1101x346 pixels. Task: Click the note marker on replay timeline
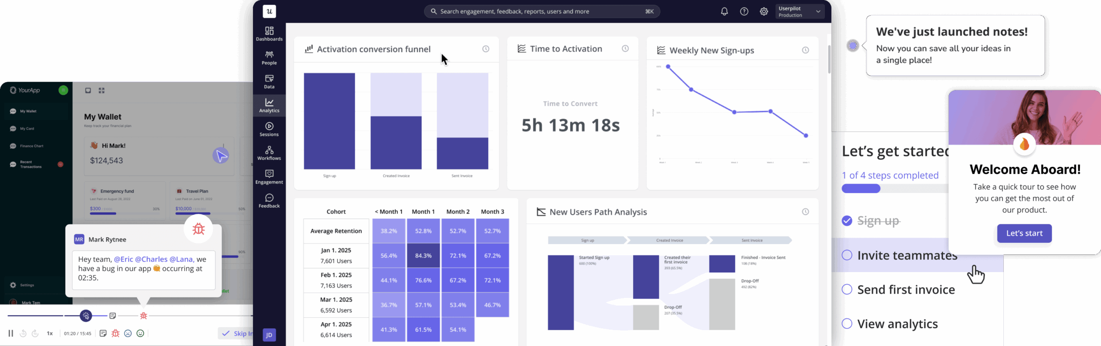tap(113, 316)
